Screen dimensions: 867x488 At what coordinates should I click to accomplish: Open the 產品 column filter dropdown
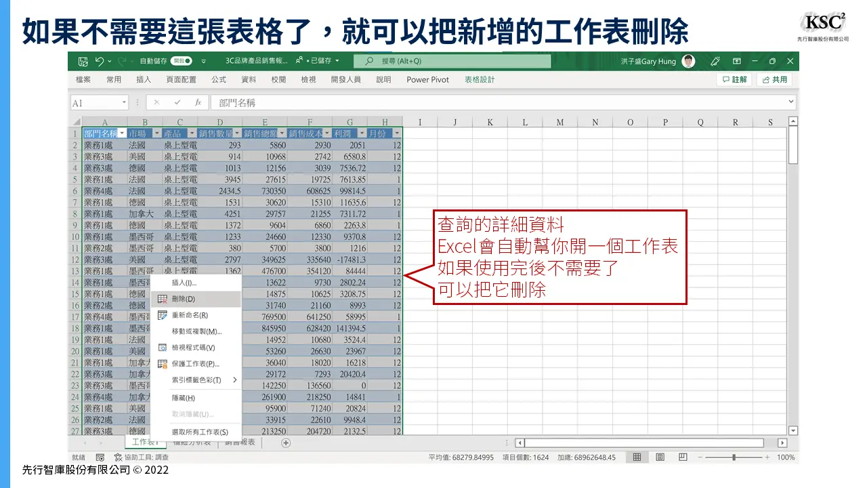pyautogui.click(x=192, y=134)
